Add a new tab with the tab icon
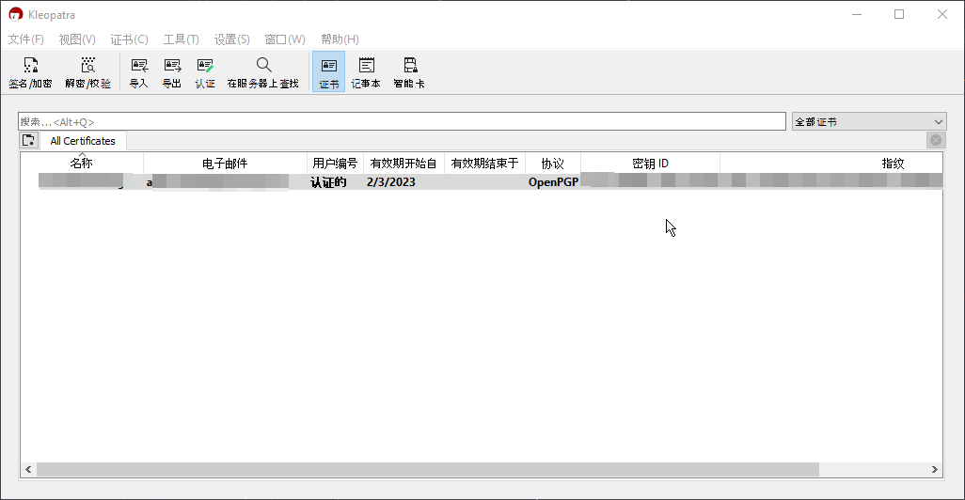The height and width of the screenshot is (500, 965). (x=28, y=140)
